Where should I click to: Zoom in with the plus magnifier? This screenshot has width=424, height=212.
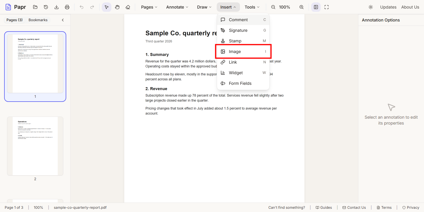pos(302,7)
